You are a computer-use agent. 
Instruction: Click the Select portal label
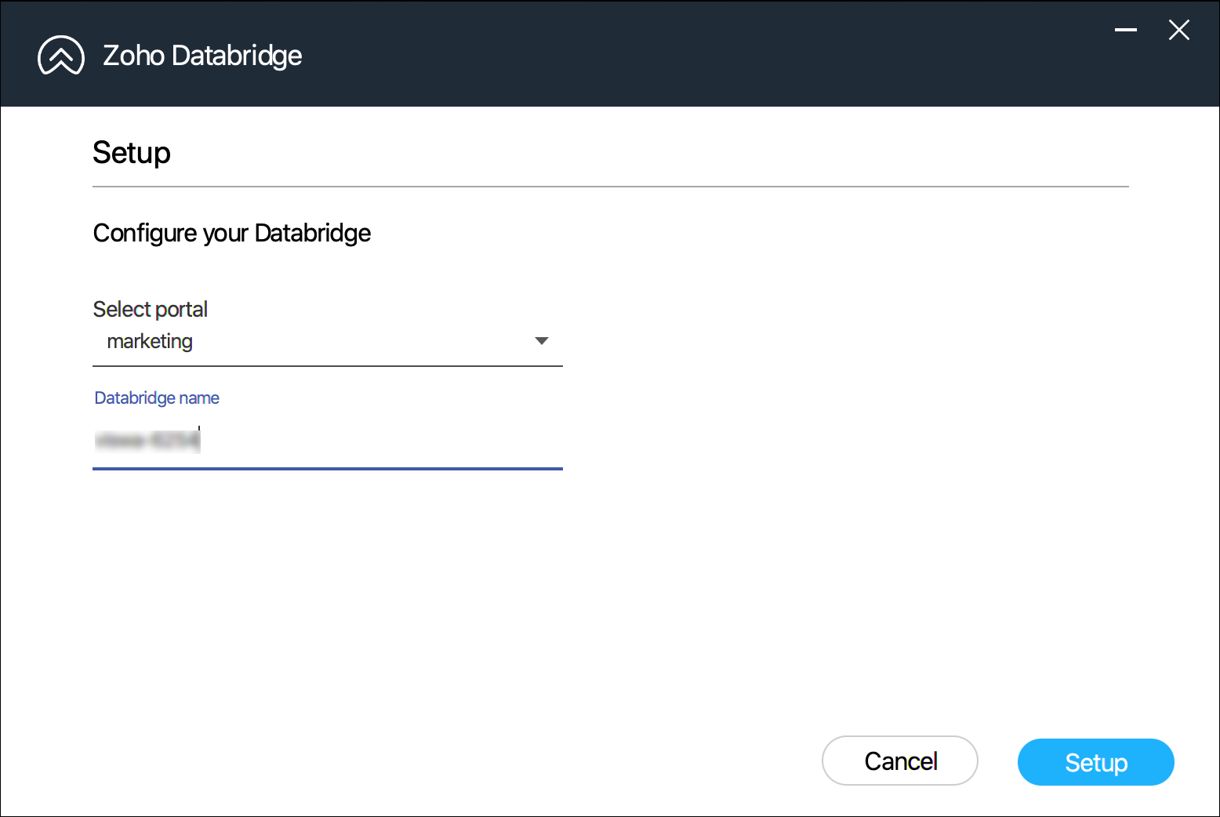[151, 309]
